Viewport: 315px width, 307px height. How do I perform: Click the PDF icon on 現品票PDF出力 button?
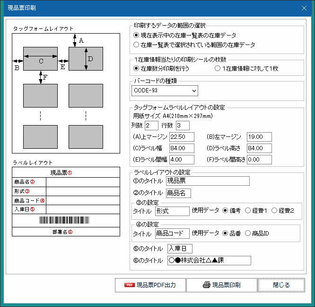click(130, 285)
